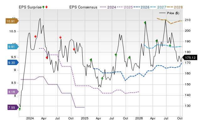Toggle the 2026 EPS consensus legend entry
This screenshot has width=201, height=120.
click(141, 7)
